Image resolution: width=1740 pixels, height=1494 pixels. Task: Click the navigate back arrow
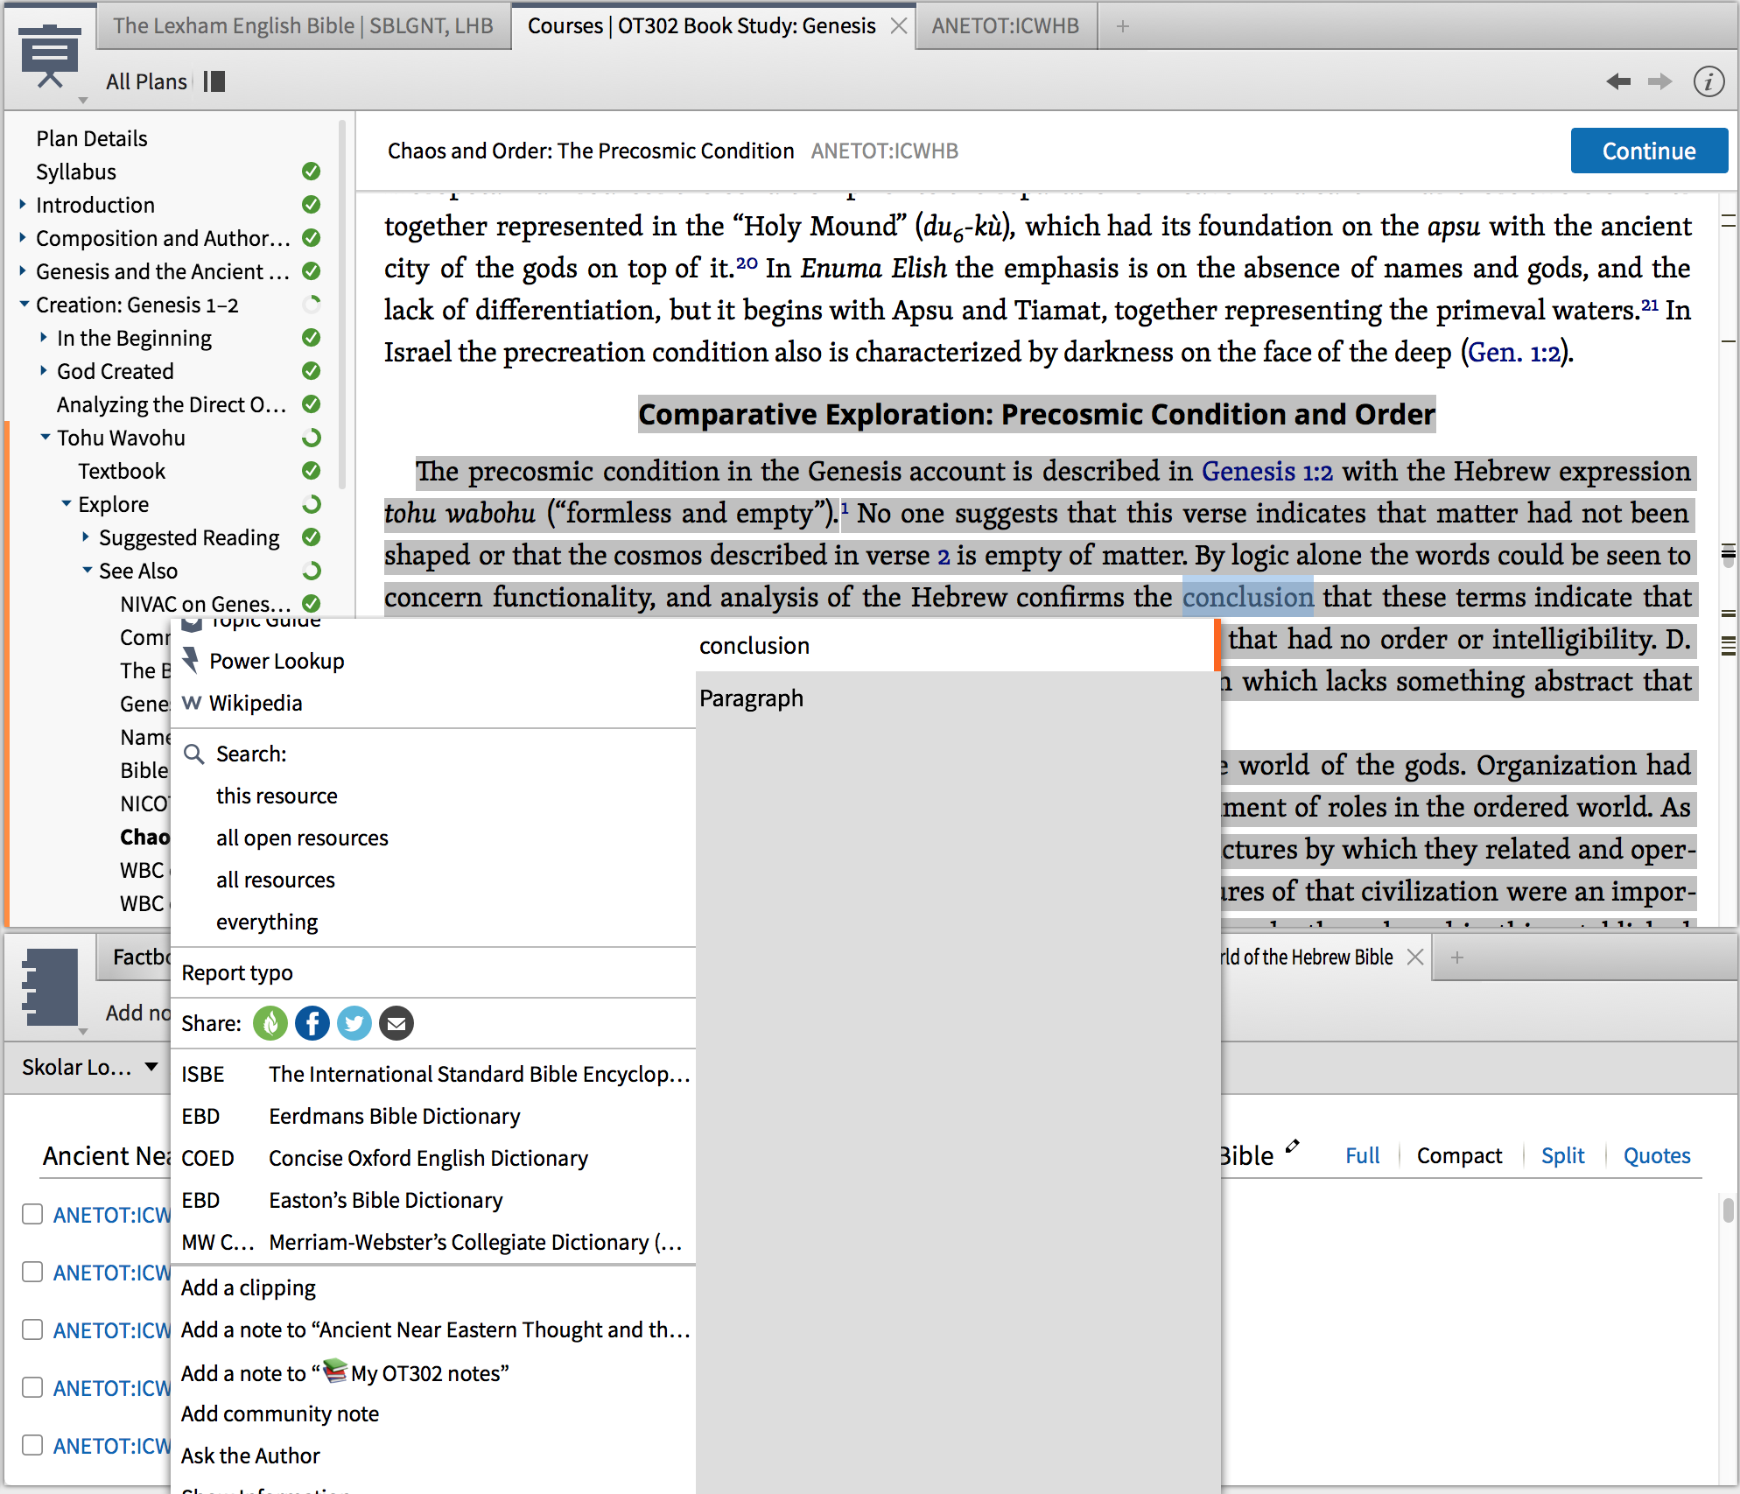coord(1617,81)
